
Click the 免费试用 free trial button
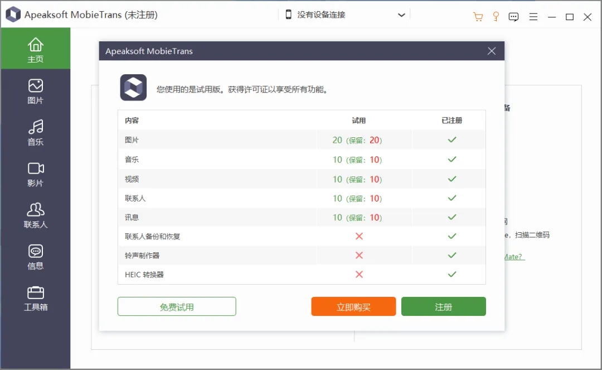(177, 306)
